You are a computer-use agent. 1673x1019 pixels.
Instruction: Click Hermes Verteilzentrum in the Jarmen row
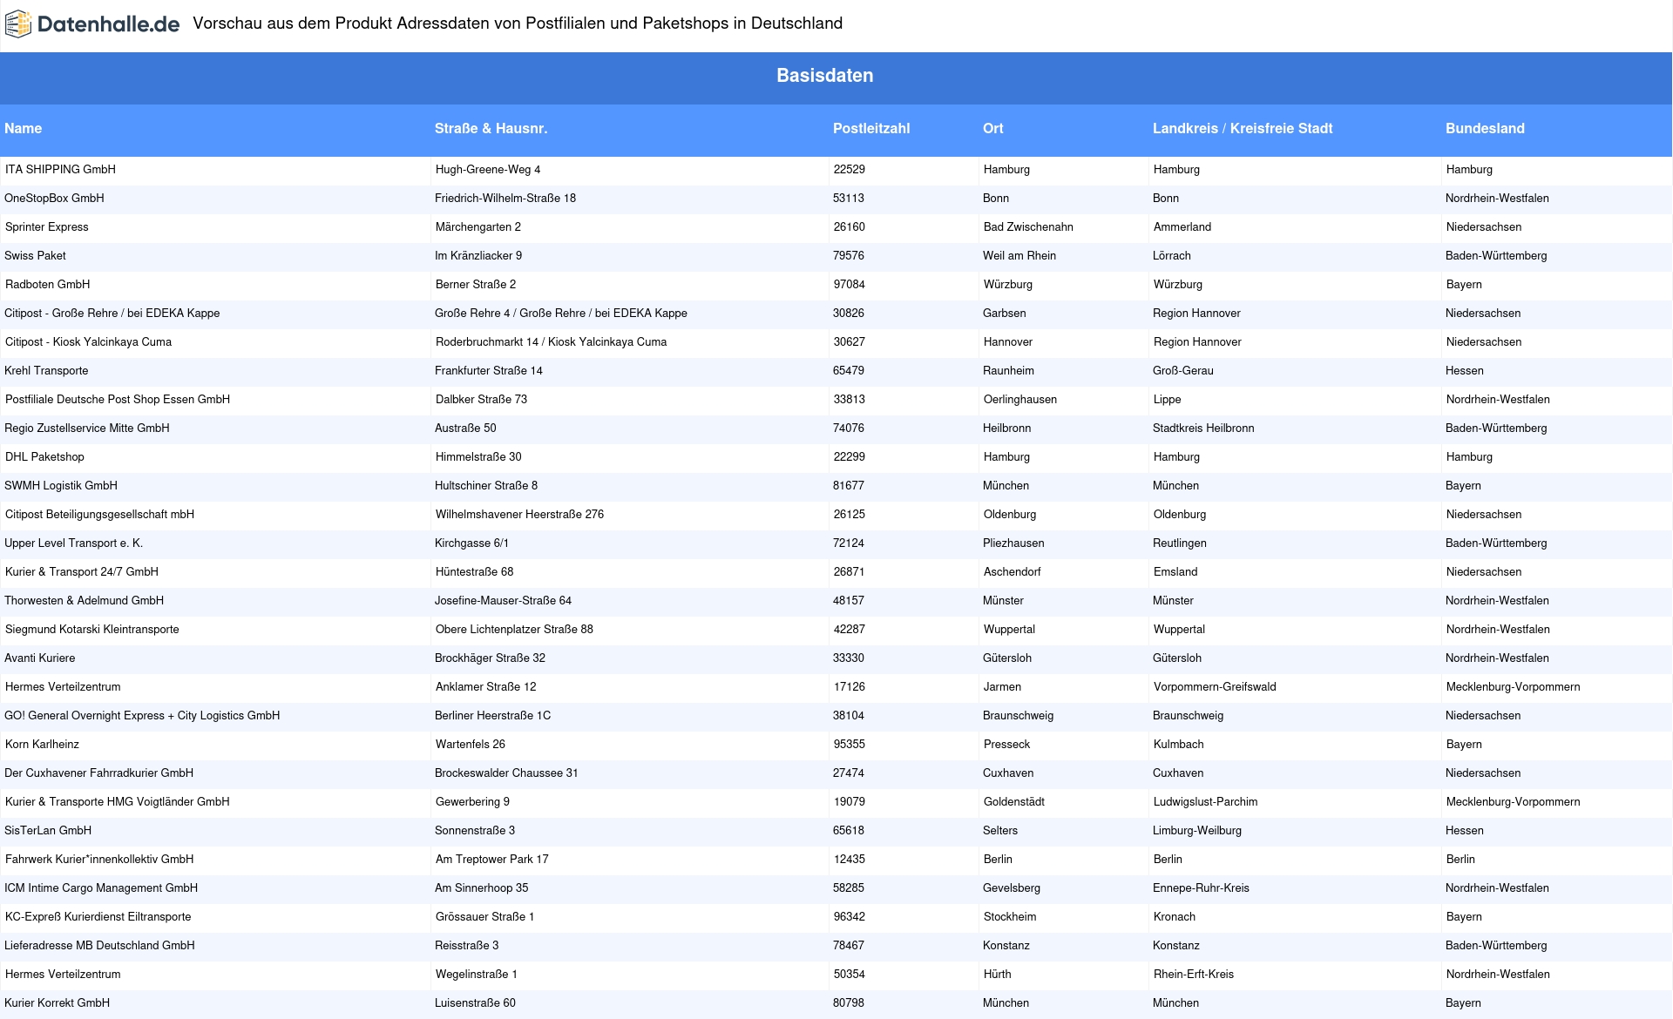(x=63, y=686)
